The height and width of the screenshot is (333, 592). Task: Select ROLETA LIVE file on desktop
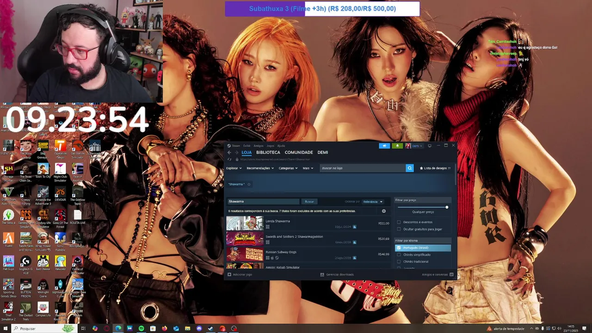coord(77,217)
